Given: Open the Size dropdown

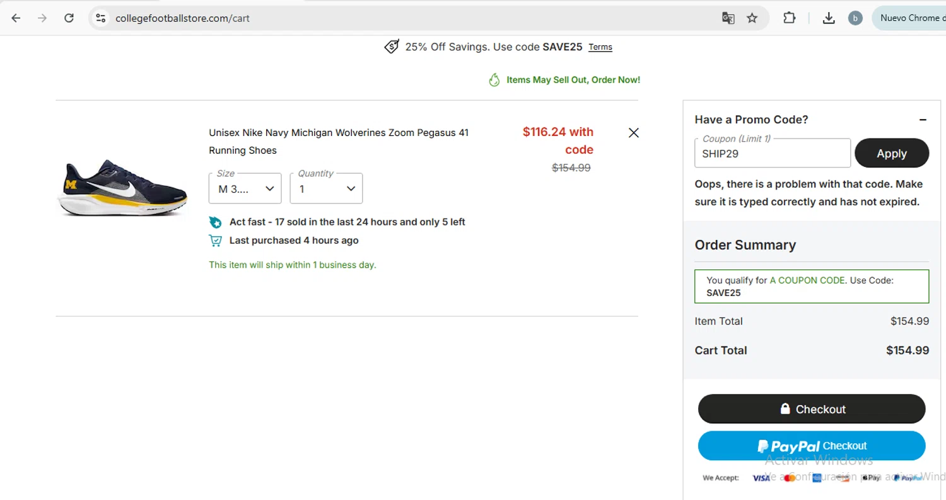Looking at the screenshot, I should (x=245, y=188).
